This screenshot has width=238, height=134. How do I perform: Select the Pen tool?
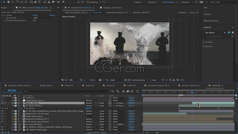point(35,2)
